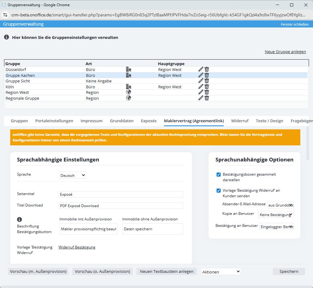This screenshot has height=288, width=313.
Task: Click the Seitentitel input field
Action: click(121, 194)
